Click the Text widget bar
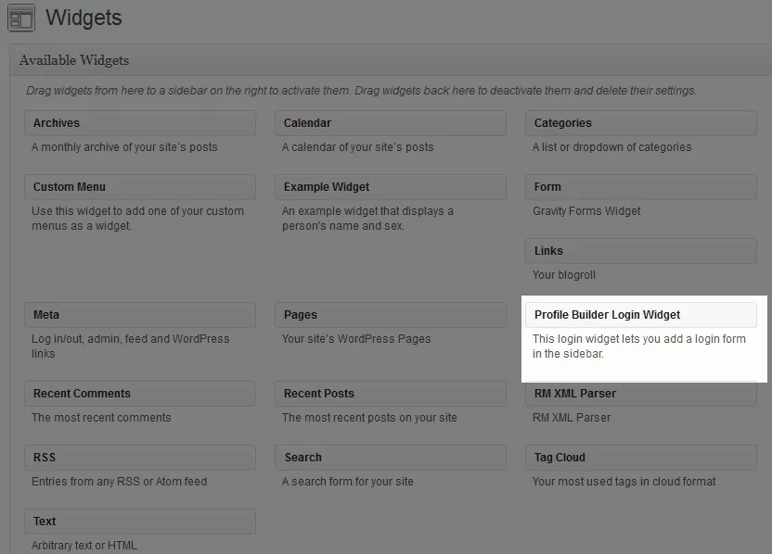The height and width of the screenshot is (554, 772). 139,522
